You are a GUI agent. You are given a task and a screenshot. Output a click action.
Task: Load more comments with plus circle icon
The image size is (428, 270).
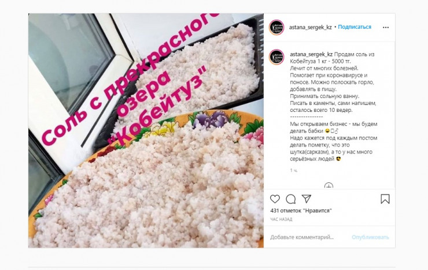pos(329,186)
